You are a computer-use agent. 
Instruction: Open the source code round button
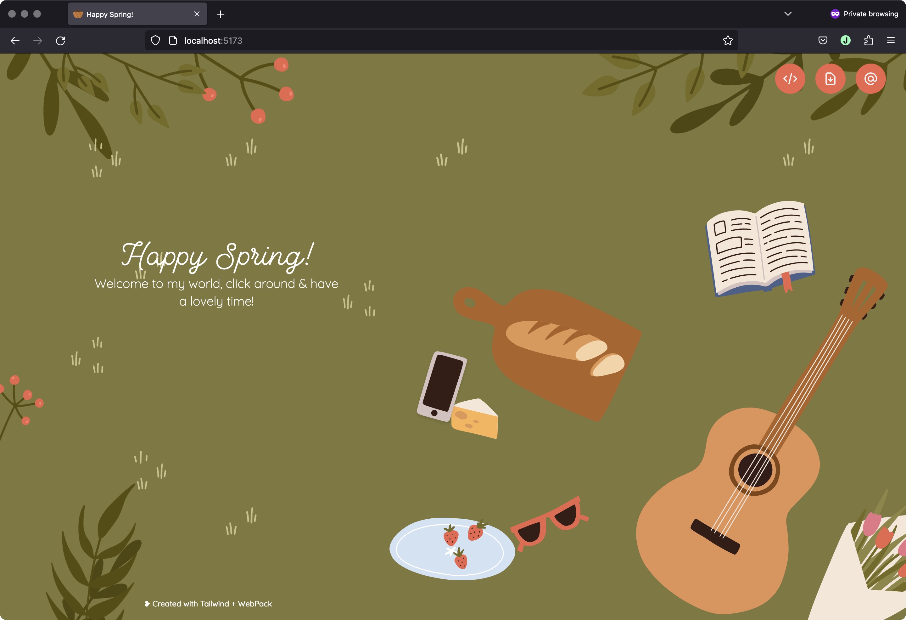click(790, 79)
